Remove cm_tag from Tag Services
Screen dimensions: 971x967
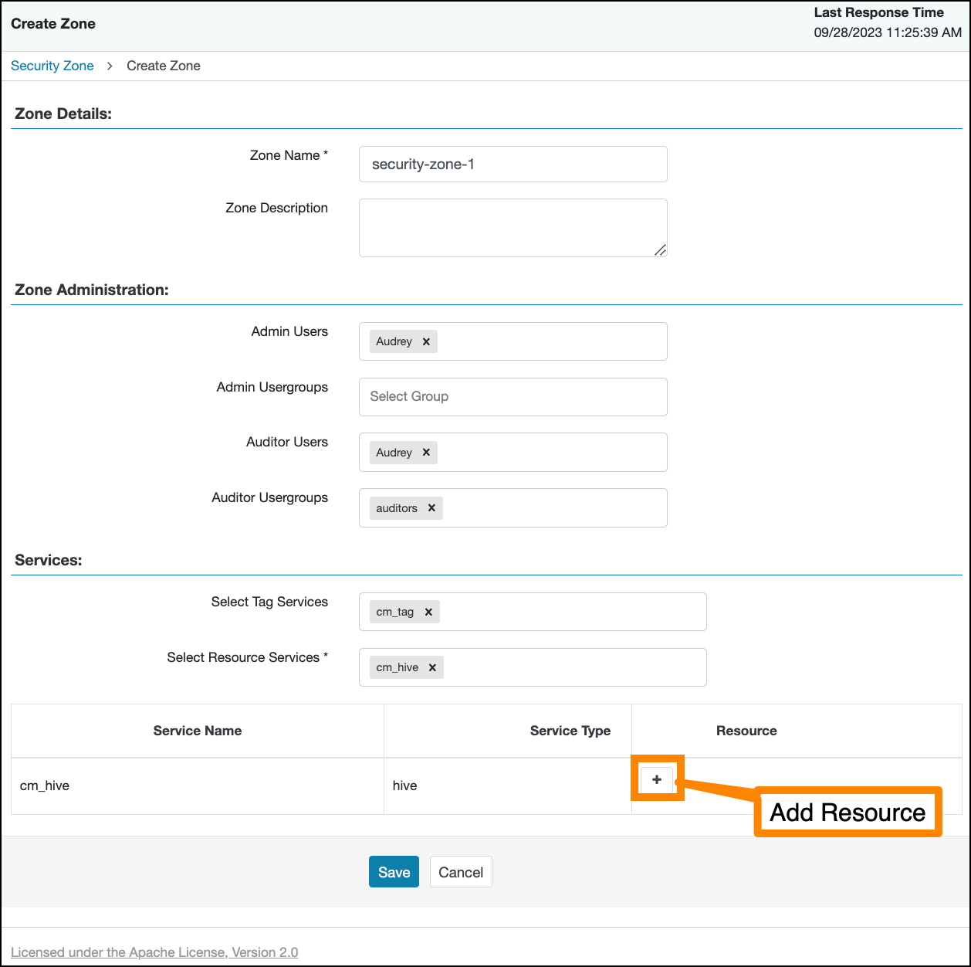coord(428,612)
